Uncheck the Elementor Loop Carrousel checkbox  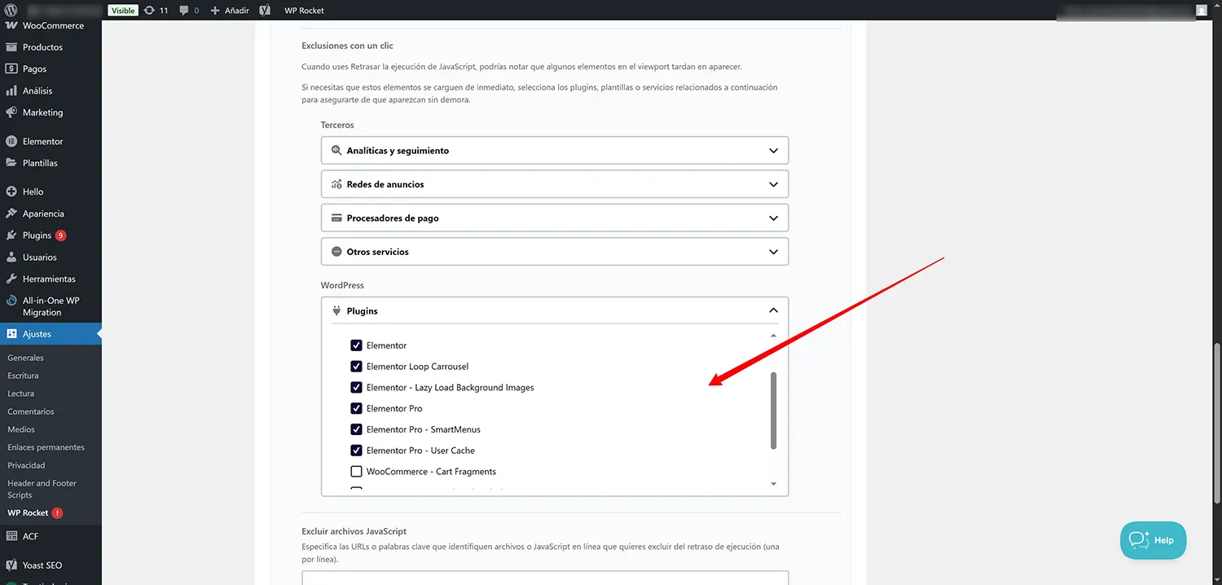click(356, 367)
